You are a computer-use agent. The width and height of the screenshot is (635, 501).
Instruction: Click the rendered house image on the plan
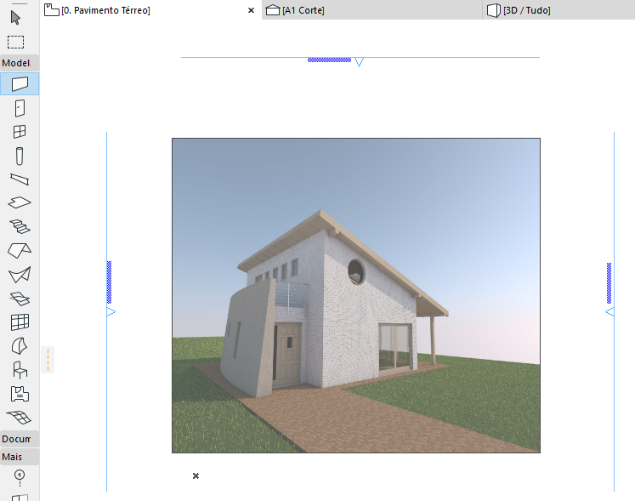[x=356, y=295]
